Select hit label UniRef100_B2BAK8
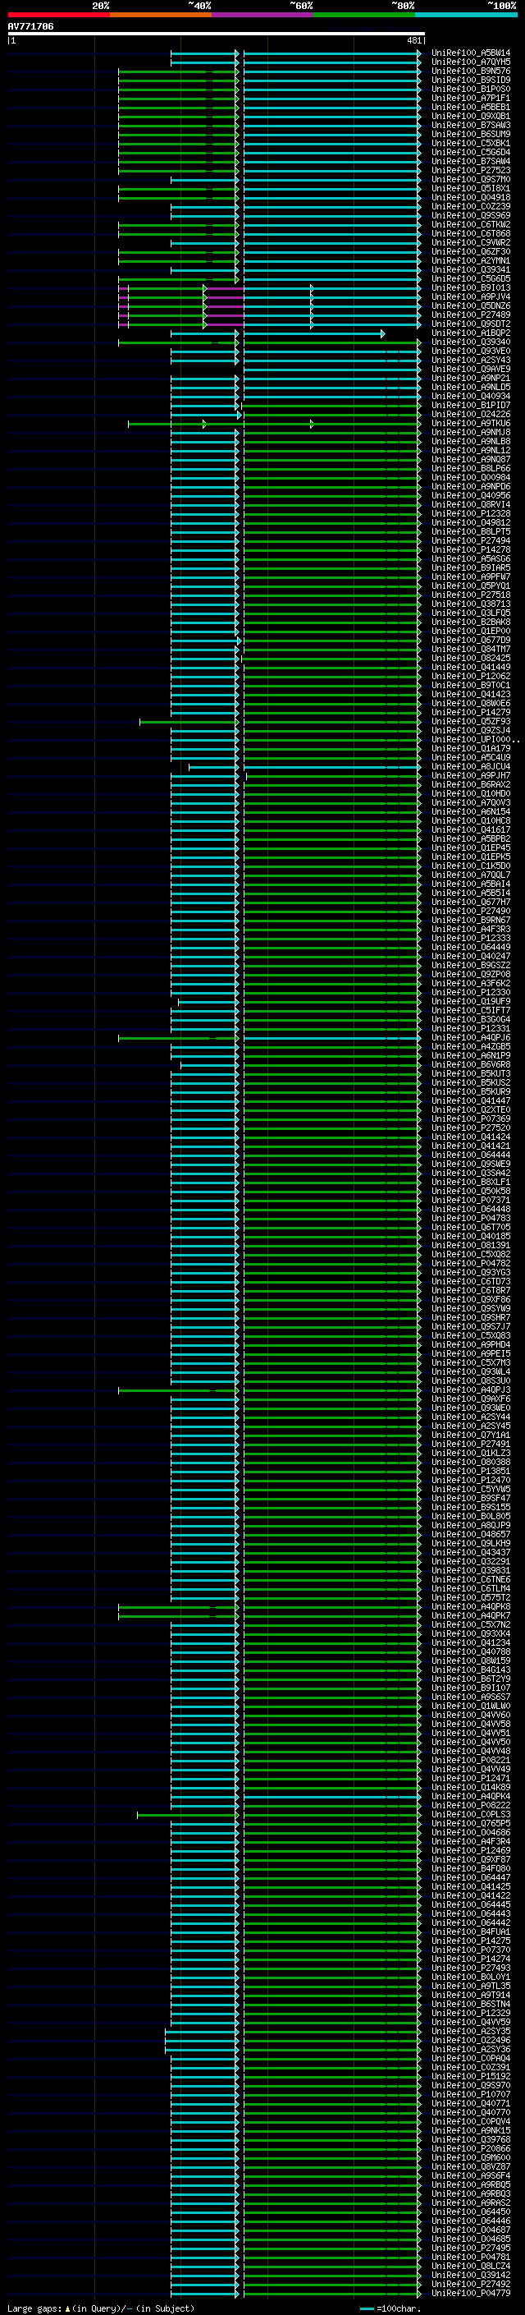Image resolution: width=525 pixels, height=2315 pixels. tap(471, 622)
